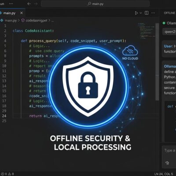
Task: Open the editor's more actions ellipsis
Action: point(153,13)
